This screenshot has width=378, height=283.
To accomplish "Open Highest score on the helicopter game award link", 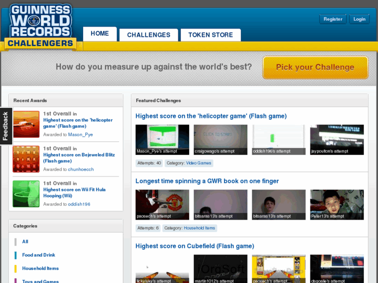I will [x=78, y=123].
